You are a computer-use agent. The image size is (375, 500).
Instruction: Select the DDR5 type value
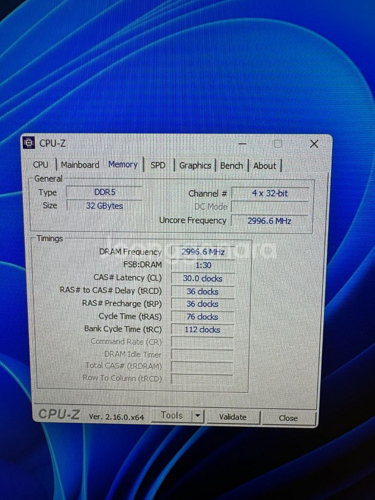[104, 192]
